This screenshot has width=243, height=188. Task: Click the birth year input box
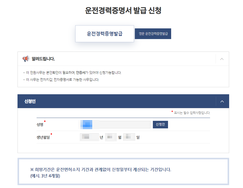[x=89, y=137]
